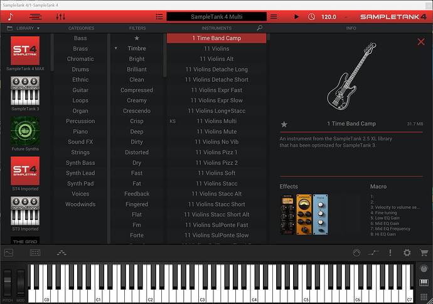Open settings with the gear icon
The width and height of the screenshot is (433, 304).
pos(407,253)
